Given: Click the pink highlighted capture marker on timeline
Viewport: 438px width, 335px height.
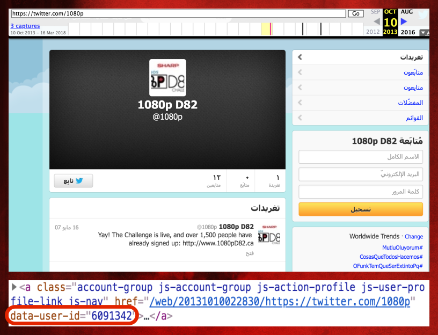Looking at the screenshot, I should (270, 29).
